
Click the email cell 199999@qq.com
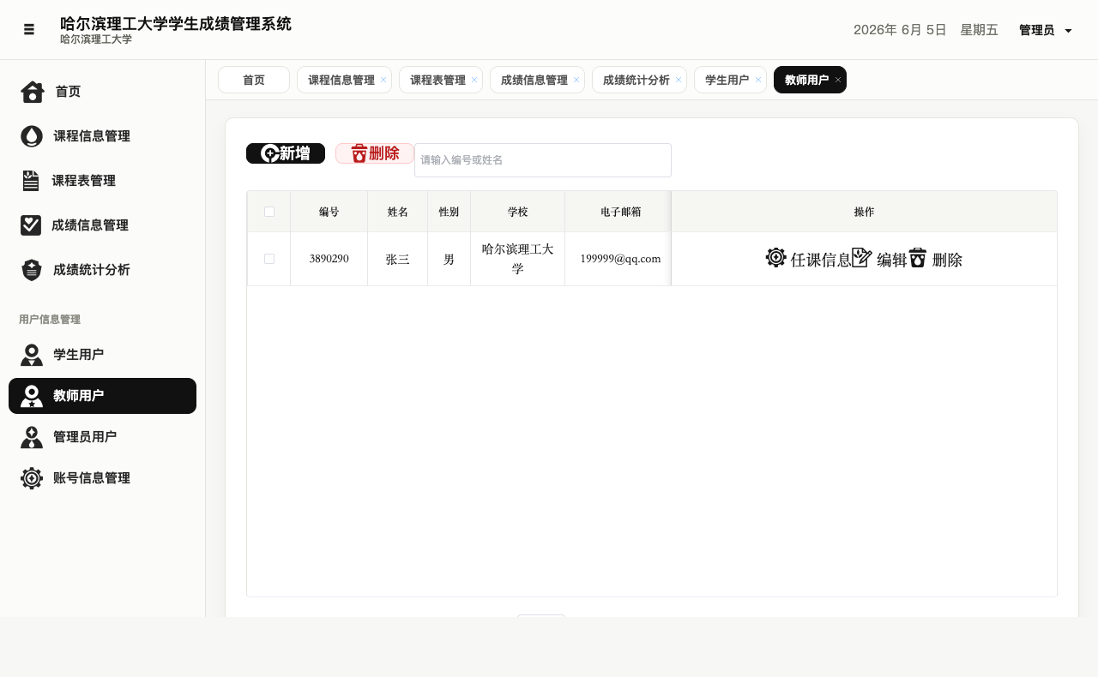coord(620,259)
